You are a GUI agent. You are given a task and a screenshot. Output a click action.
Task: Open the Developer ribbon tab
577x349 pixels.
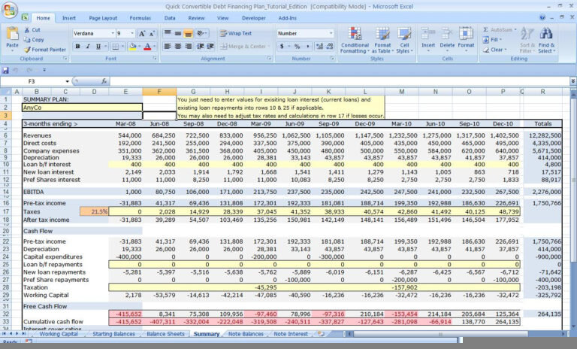coord(253,18)
